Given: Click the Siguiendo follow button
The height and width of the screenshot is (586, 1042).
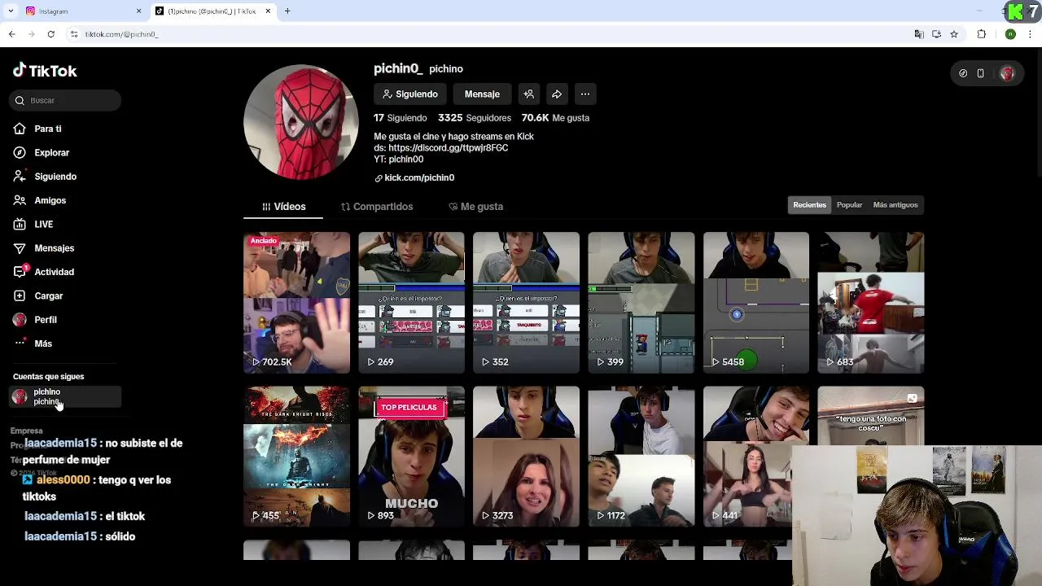Looking at the screenshot, I should 410,94.
